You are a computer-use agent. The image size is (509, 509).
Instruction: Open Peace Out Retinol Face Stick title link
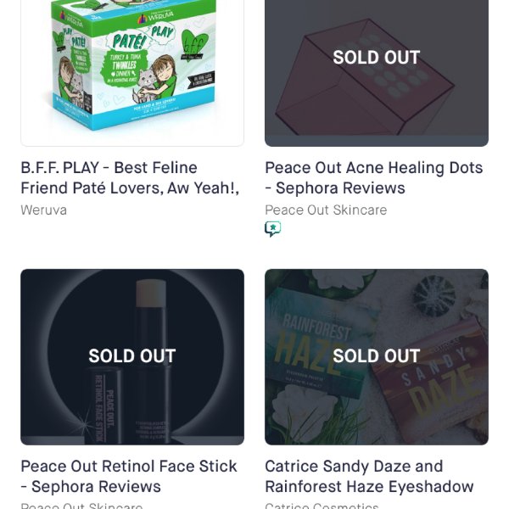(x=129, y=476)
